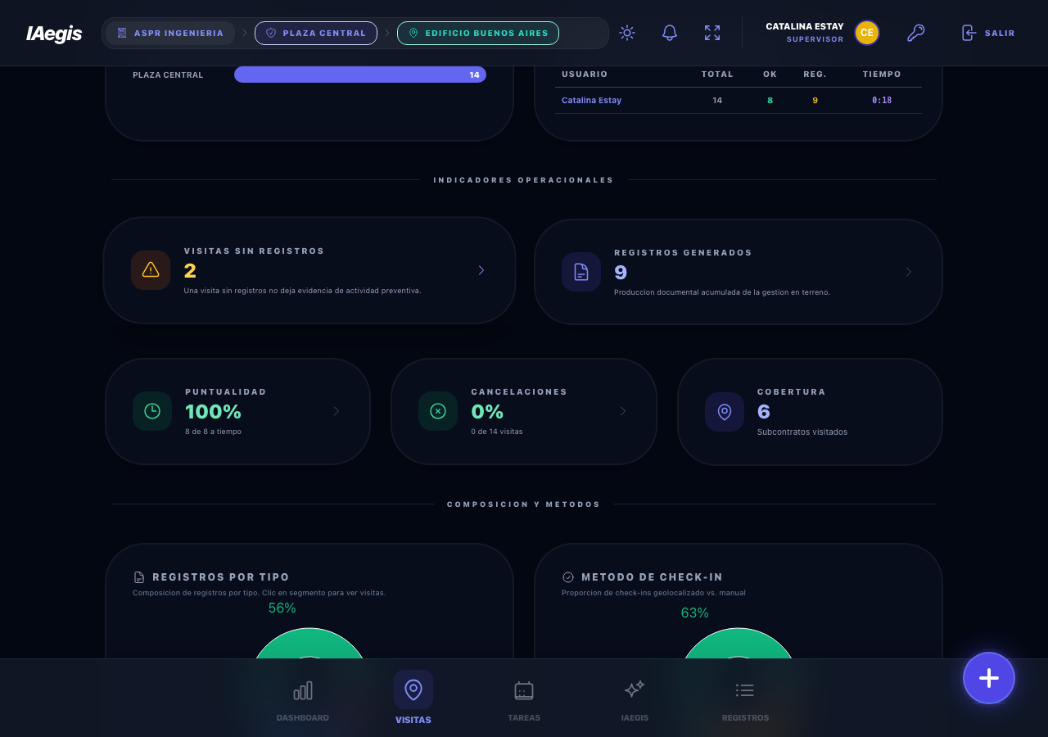This screenshot has width=1048, height=737.
Task: Click the SALIR logout button
Action: click(x=987, y=33)
